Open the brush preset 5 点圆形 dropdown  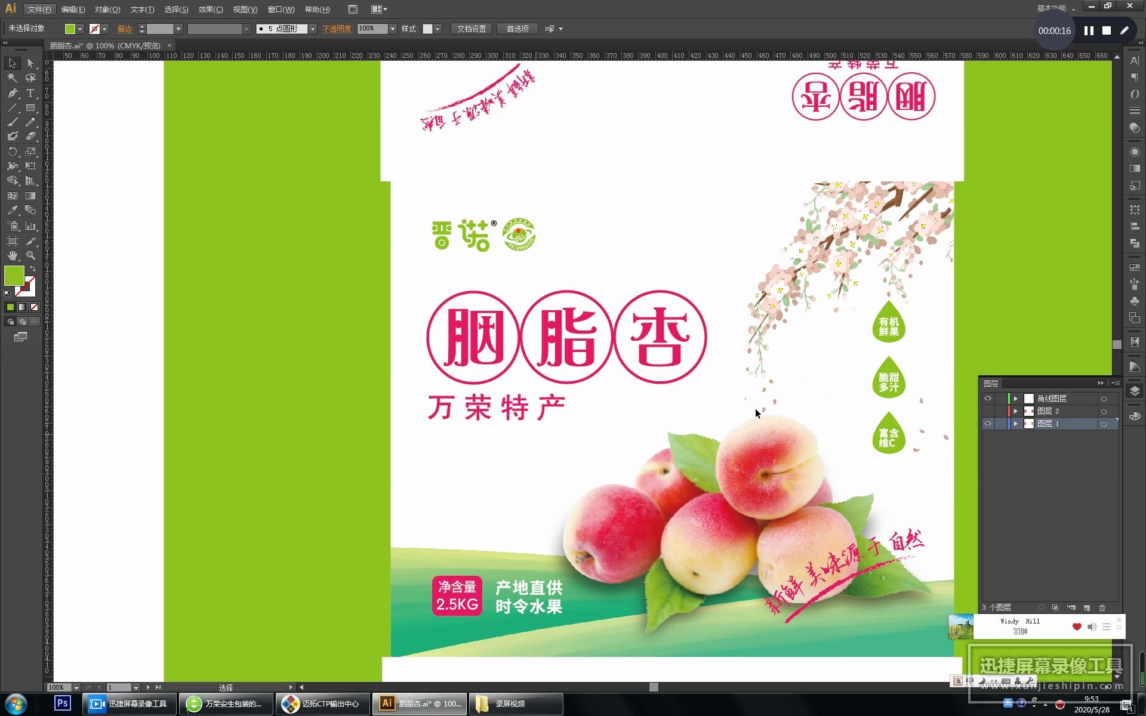(x=313, y=28)
